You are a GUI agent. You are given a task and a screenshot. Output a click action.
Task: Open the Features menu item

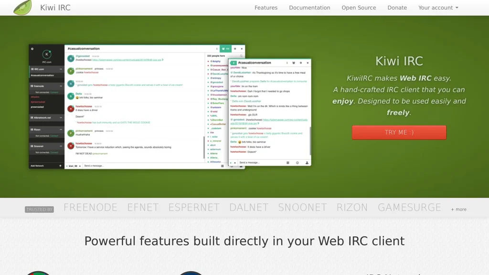pos(266,8)
